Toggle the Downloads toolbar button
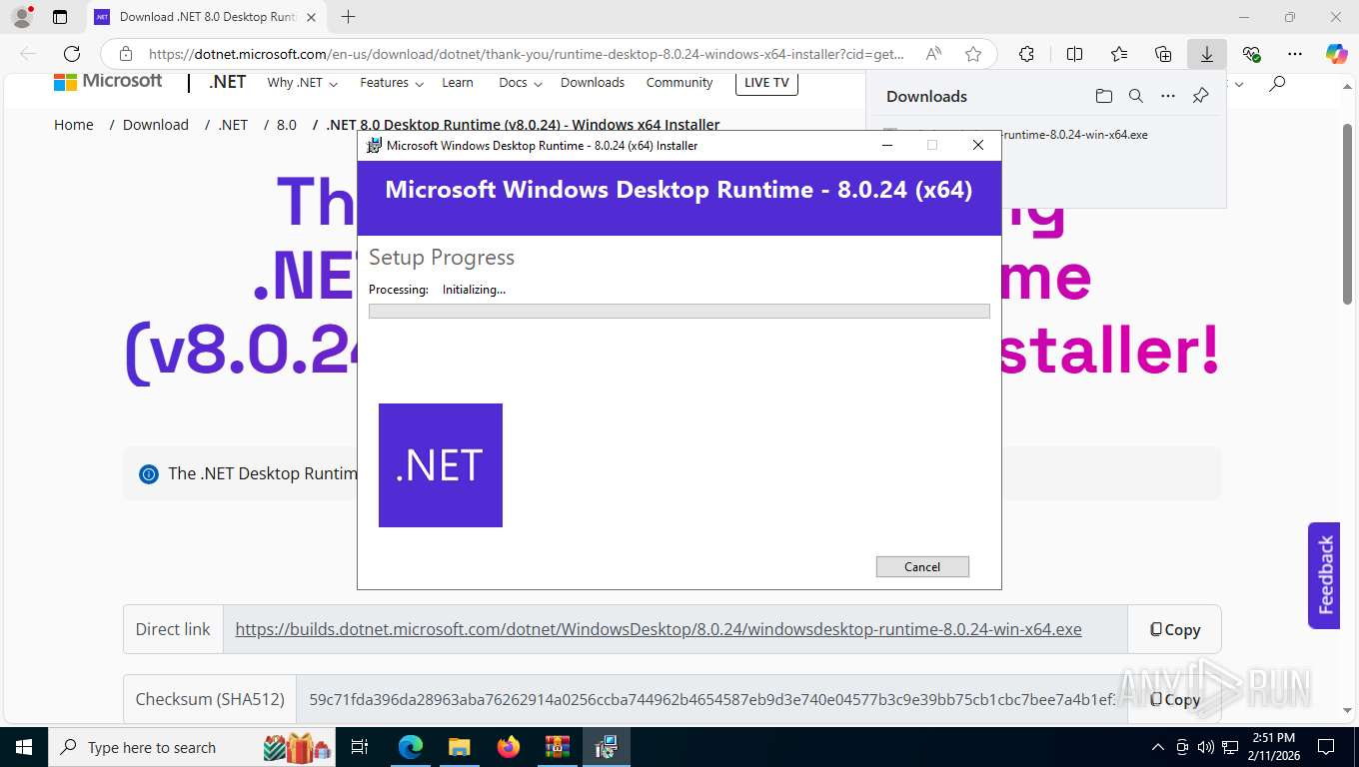 click(x=1207, y=54)
